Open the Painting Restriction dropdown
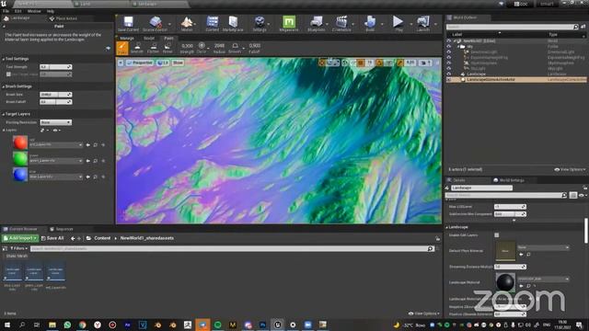The width and height of the screenshot is (589, 331). pyautogui.click(x=55, y=122)
